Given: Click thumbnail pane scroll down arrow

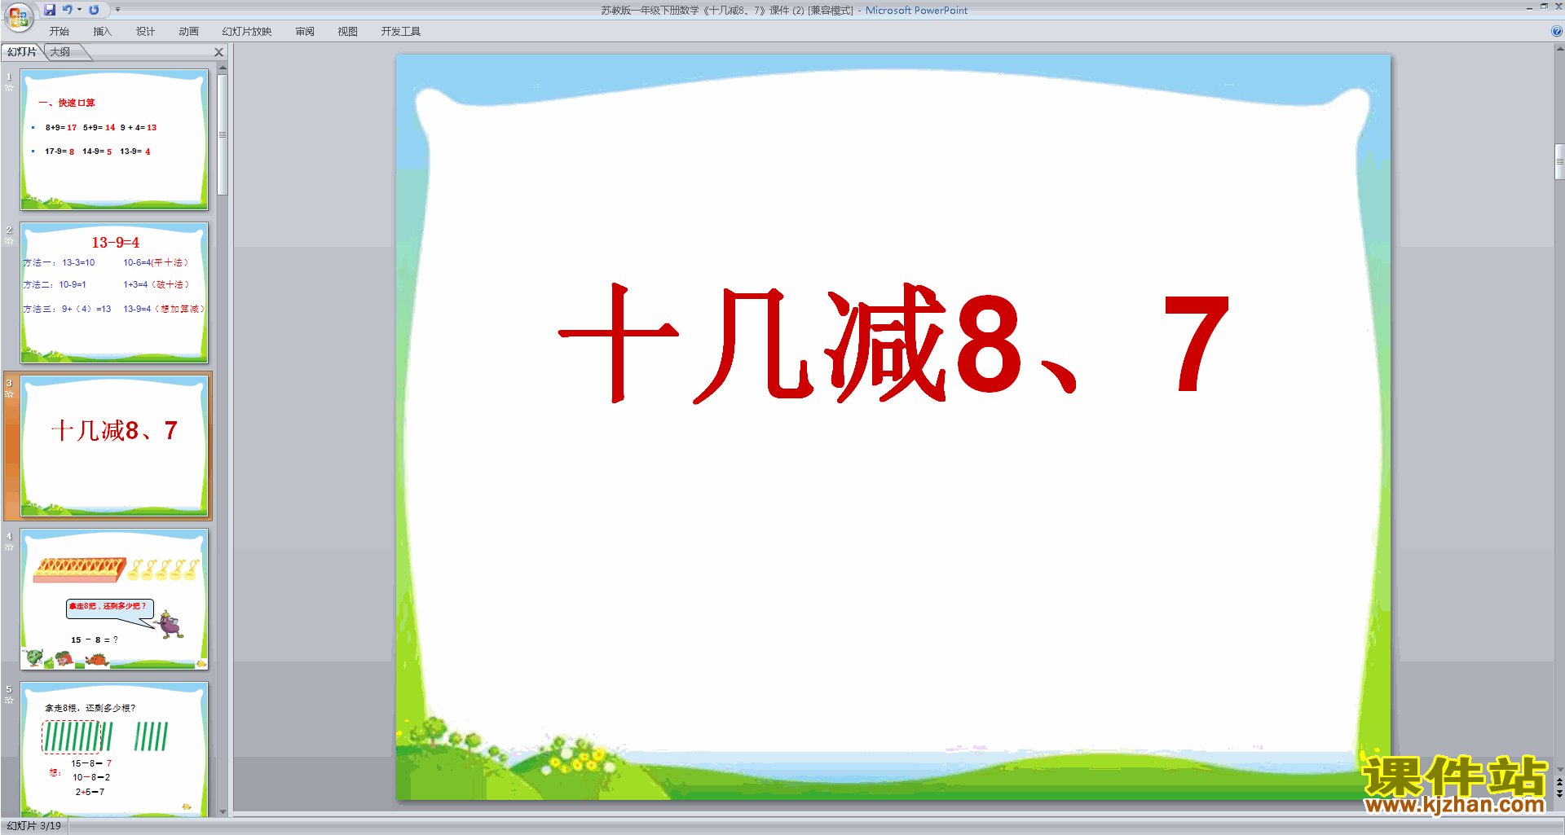Looking at the screenshot, I should point(223,811).
